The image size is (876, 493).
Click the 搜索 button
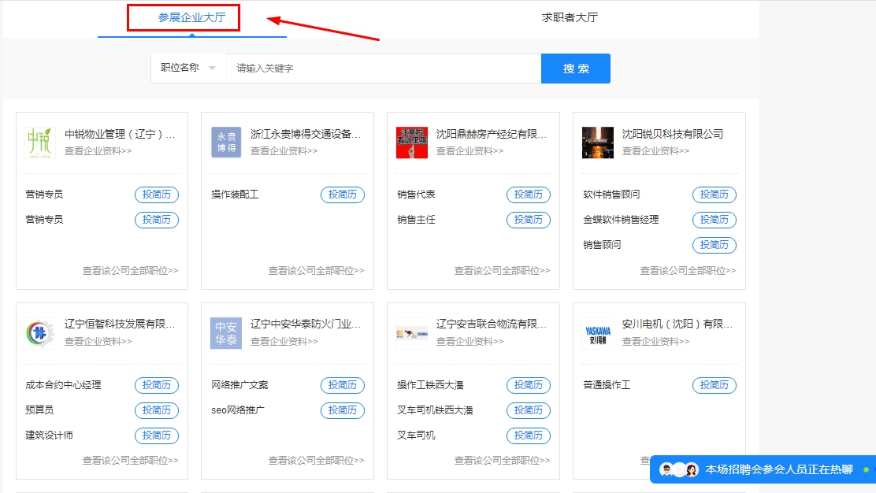[x=575, y=69]
